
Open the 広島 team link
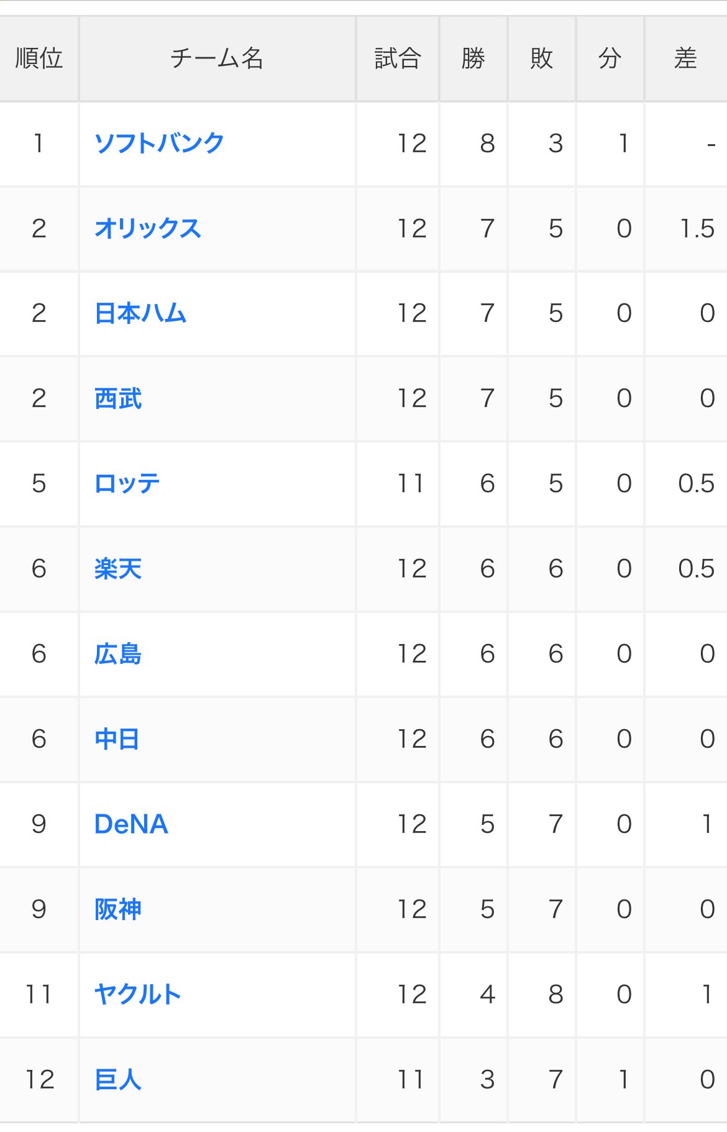point(118,654)
